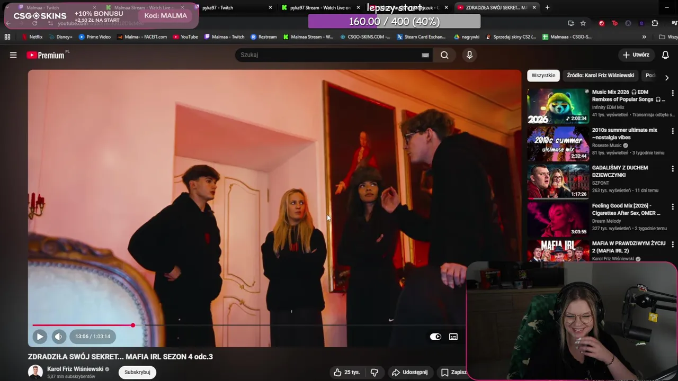Open a new browser tab with plus
Viewport: 678px width, 381px height.
[547, 7]
